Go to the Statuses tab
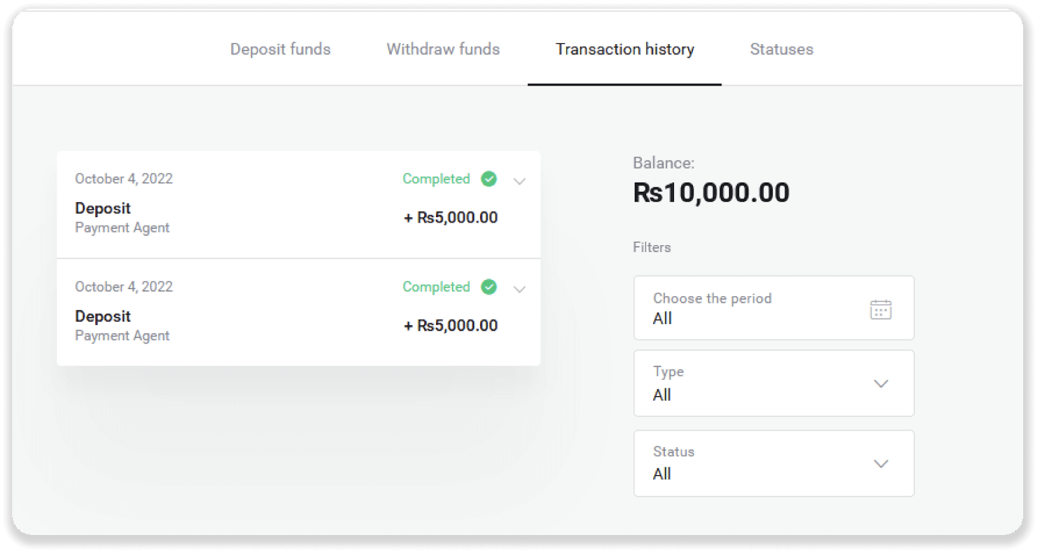Screen dimensions: 1038x553 click(781, 49)
